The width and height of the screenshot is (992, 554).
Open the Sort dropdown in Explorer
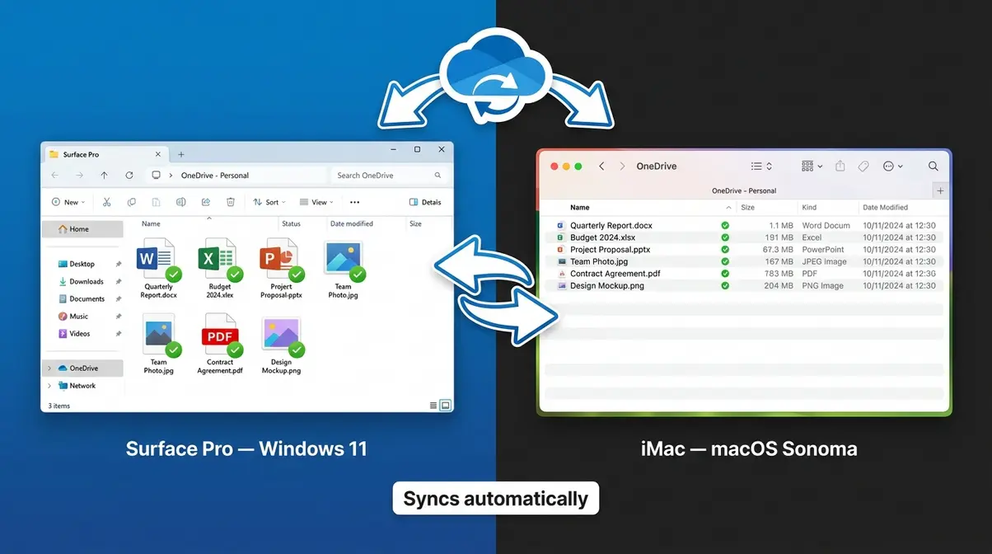269,202
